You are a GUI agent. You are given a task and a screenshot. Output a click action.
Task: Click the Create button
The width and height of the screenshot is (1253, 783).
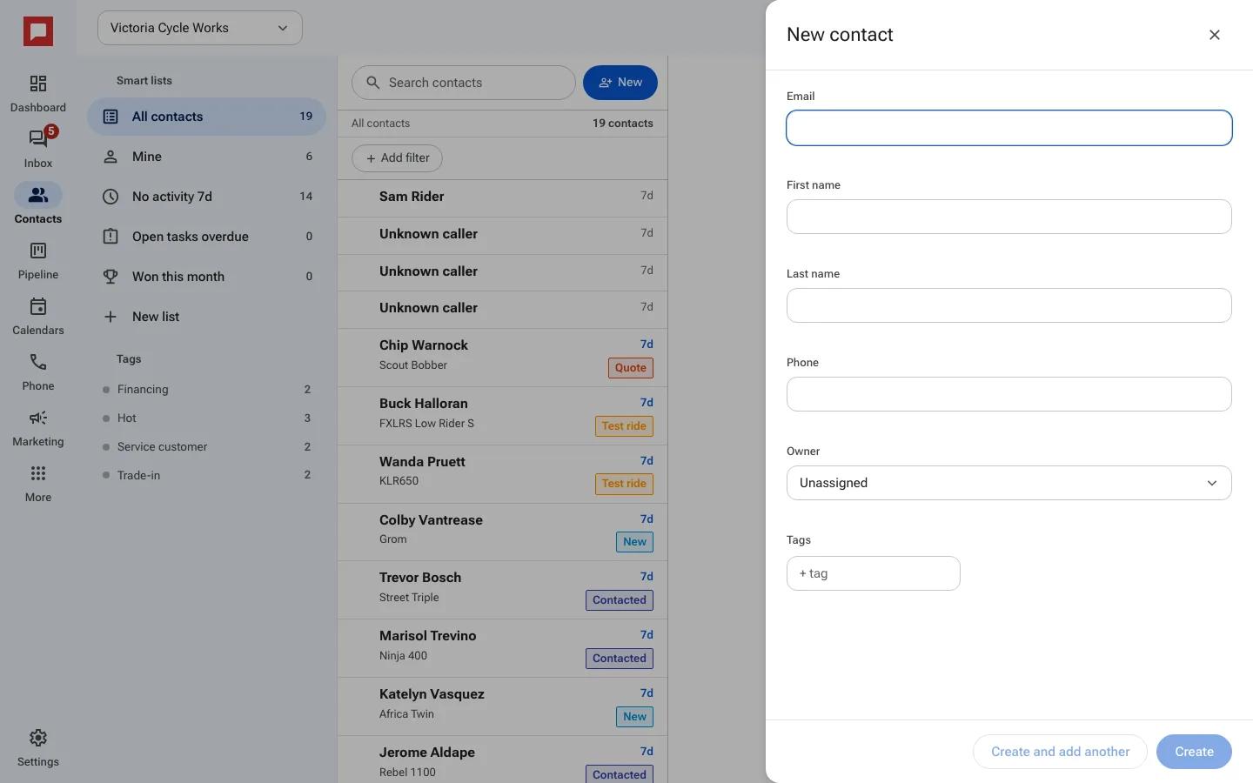1194,752
